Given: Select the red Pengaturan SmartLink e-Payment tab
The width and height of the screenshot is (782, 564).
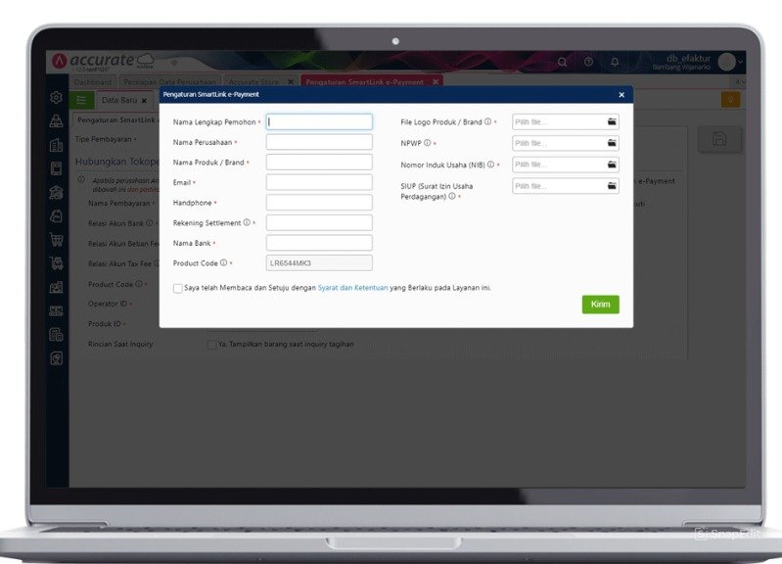Looking at the screenshot, I should click(364, 82).
